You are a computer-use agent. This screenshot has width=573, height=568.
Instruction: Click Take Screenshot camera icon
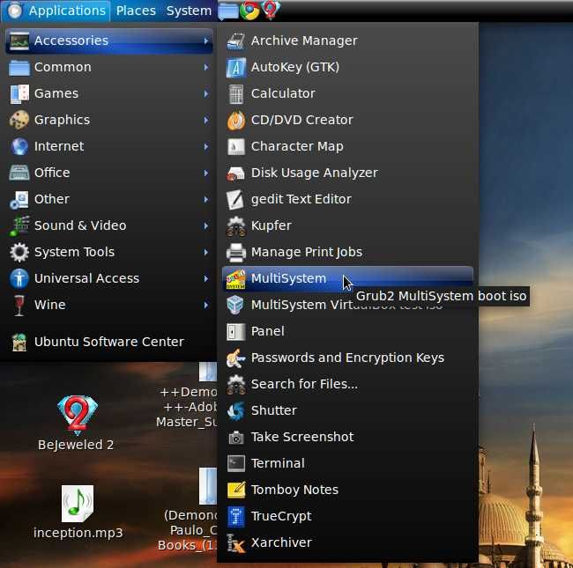(x=236, y=438)
